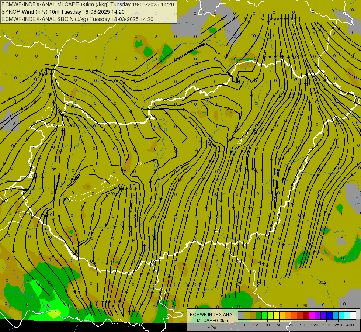Select the olive-yellow legend swatch right after tick 0

pyautogui.click(x=247, y=315)
